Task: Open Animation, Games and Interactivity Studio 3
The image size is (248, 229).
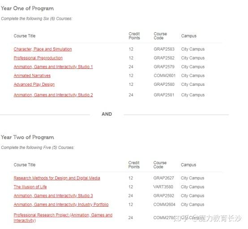Action: 53,196
